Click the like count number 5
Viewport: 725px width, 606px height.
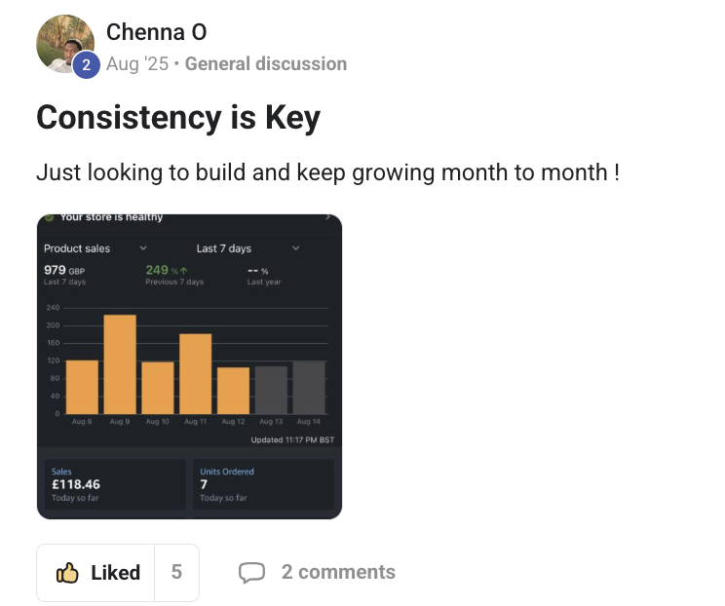[176, 573]
